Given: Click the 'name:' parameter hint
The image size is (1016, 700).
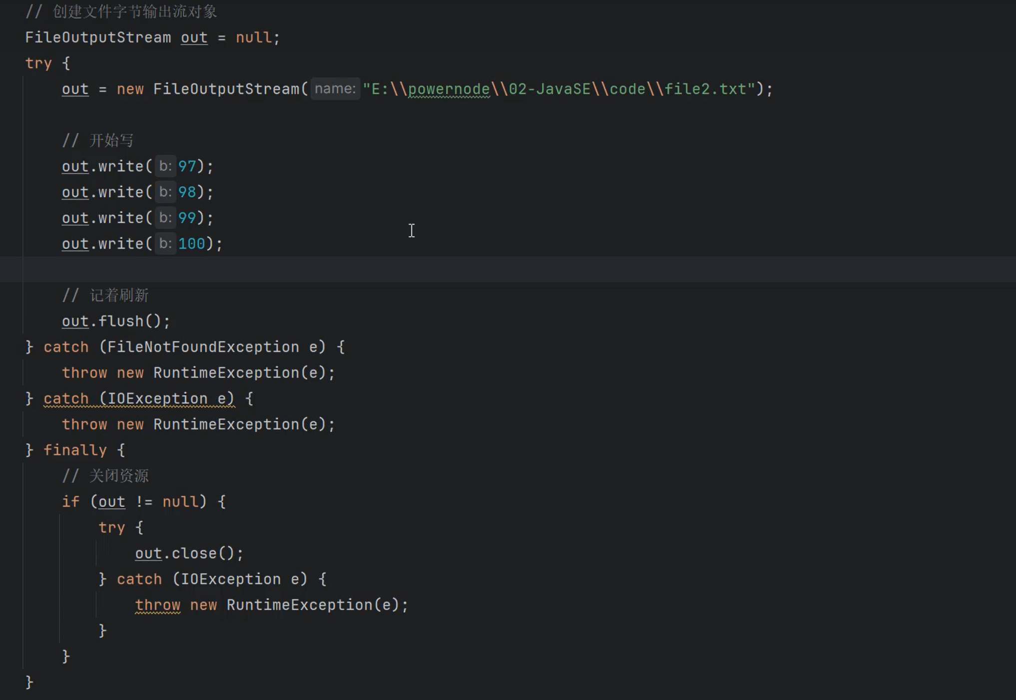Looking at the screenshot, I should pos(335,89).
